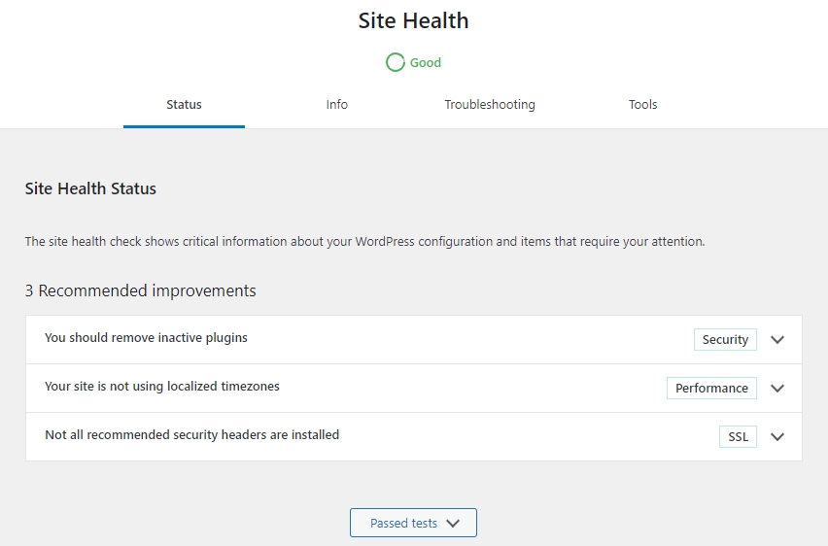This screenshot has height=546, width=828.
Task: Click the 3 Recommended improvements heading
Action: 141,290
